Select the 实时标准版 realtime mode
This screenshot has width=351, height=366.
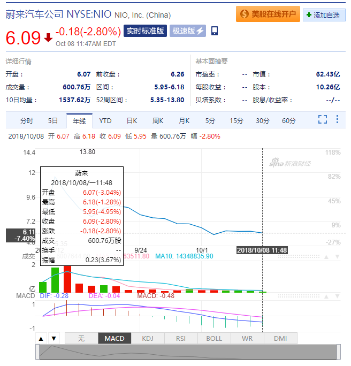pyautogui.click(x=145, y=30)
